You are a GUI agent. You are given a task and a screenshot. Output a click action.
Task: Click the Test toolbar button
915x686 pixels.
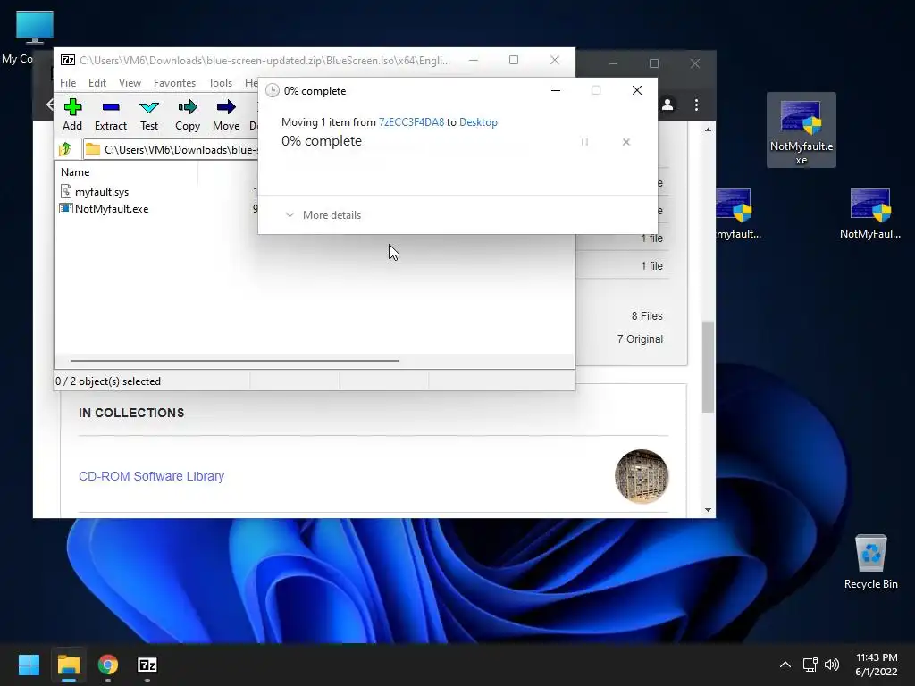click(149, 115)
